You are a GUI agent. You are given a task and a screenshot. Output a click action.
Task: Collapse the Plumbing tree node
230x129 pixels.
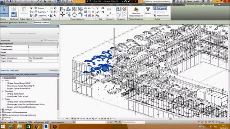(3, 91)
